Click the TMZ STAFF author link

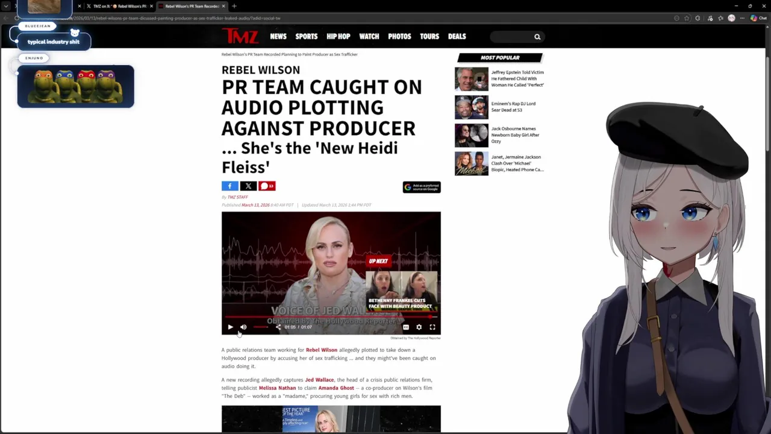point(237,197)
